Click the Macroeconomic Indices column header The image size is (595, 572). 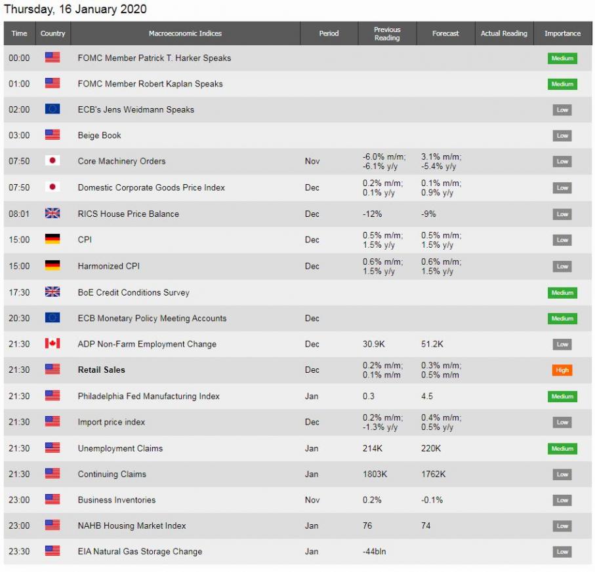click(185, 33)
